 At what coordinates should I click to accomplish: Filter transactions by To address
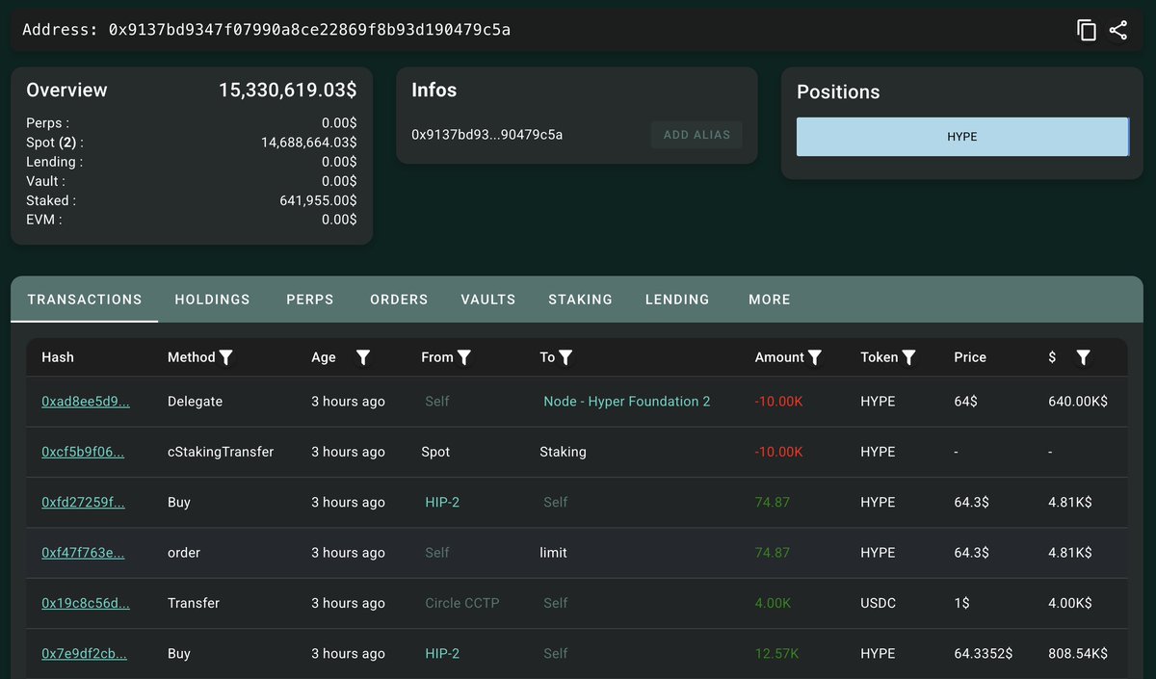pyautogui.click(x=566, y=357)
